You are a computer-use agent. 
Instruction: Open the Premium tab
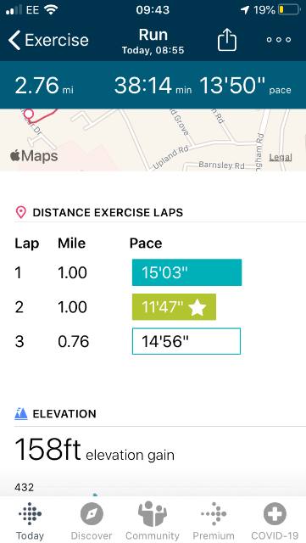(x=214, y=521)
